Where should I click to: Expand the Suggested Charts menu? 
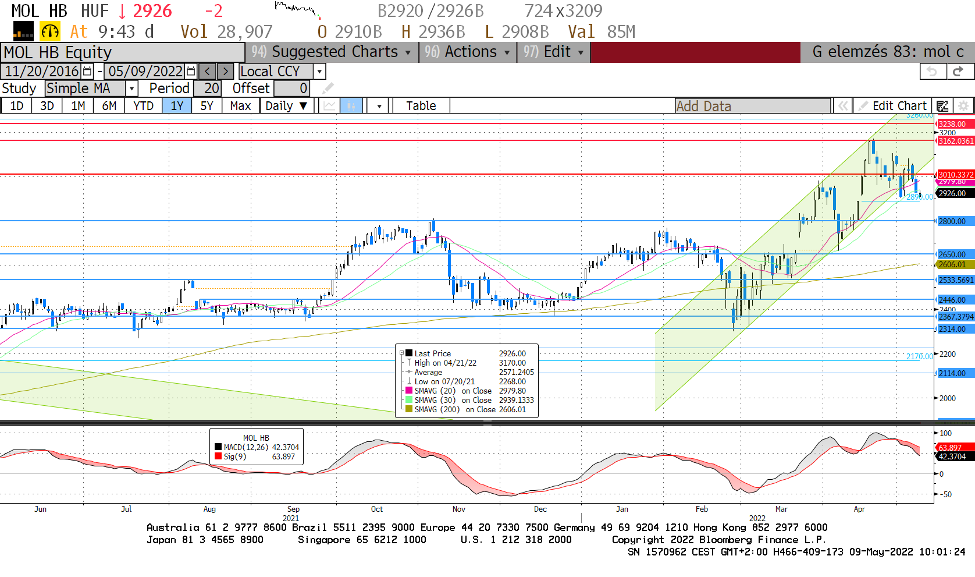332,52
